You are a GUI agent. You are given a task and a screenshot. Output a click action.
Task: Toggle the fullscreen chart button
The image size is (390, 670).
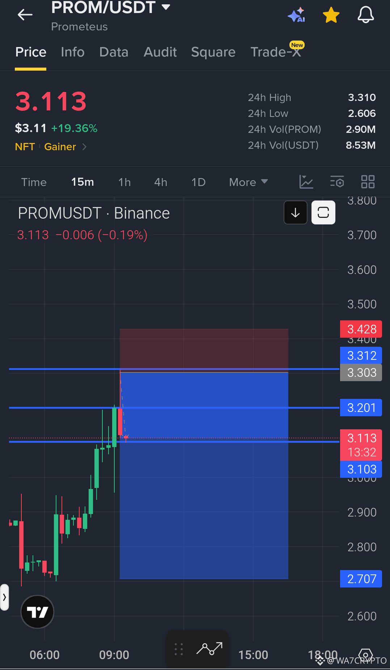[323, 212]
